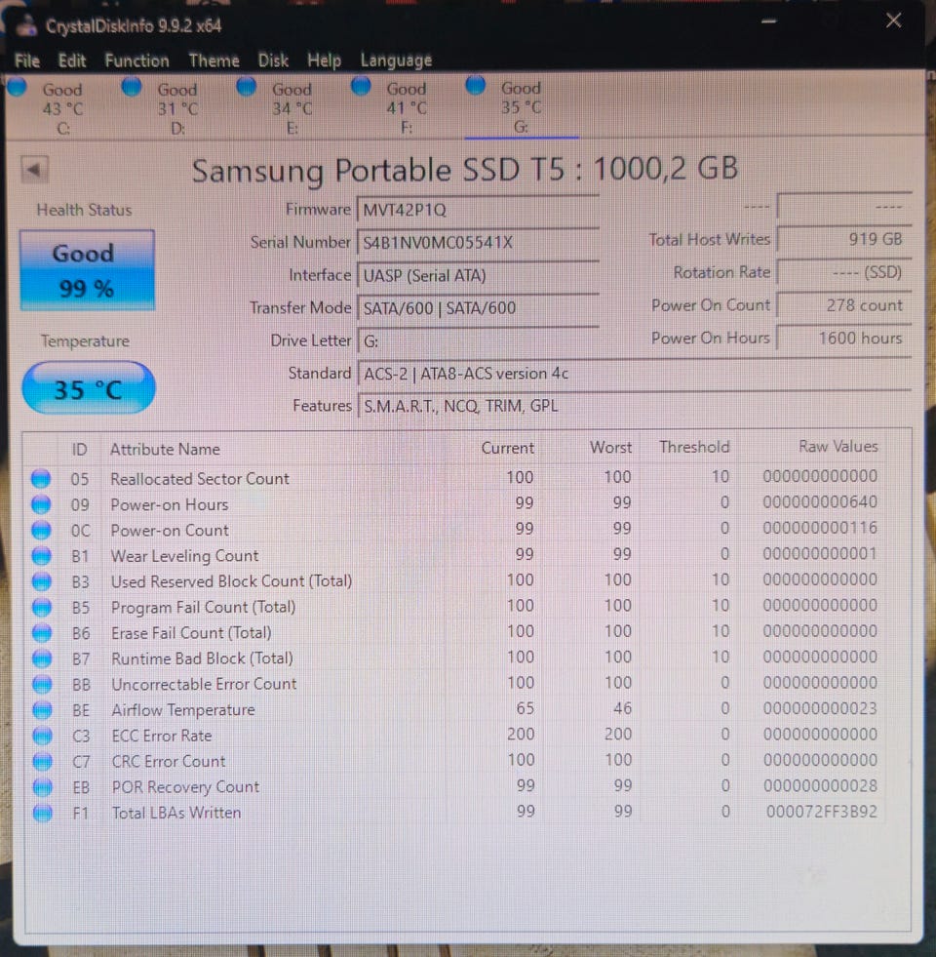
Task: Minimize the CrystalDiskInfo window
Action: point(769,22)
